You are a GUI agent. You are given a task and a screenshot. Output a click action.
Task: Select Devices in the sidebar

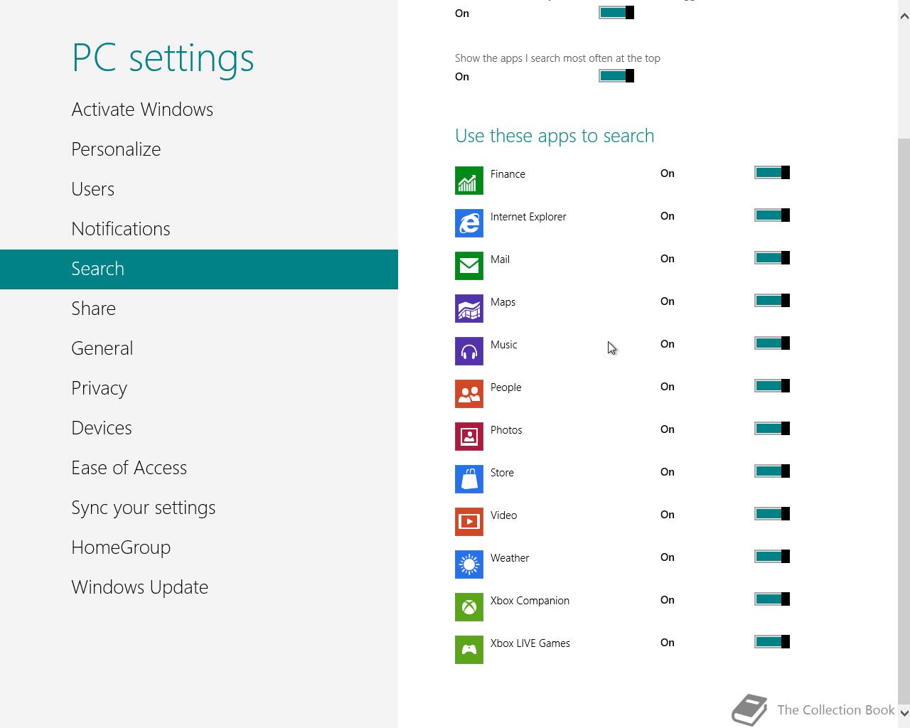pyautogui.click(x=199, y=428)
